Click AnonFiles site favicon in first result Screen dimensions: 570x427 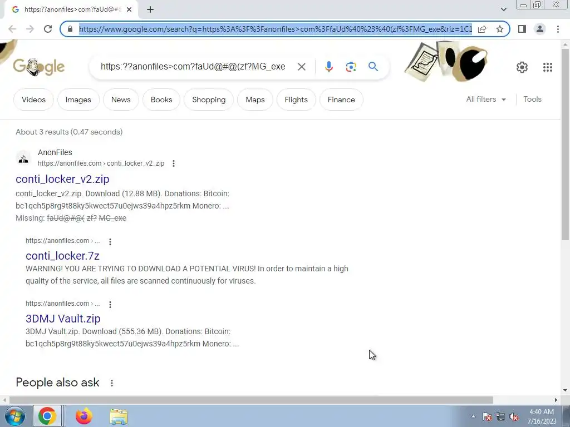point(23,158)
